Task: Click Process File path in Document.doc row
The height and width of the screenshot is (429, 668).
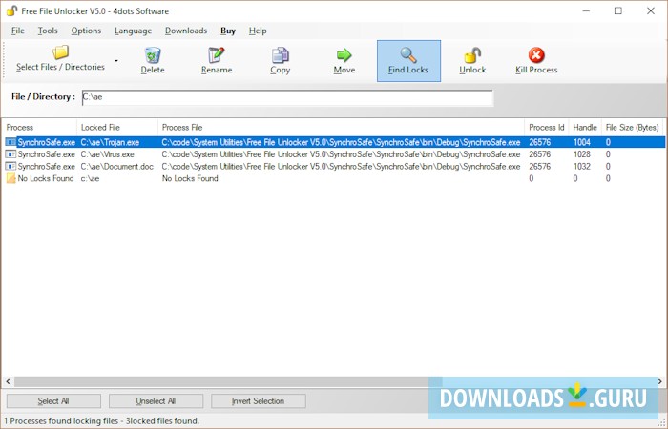Action: pos(341,167)
